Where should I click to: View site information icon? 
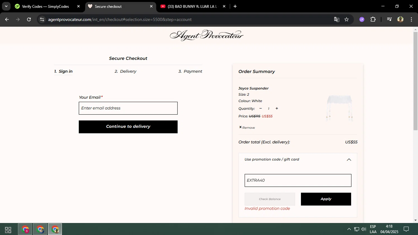click(x=42, y=20)
